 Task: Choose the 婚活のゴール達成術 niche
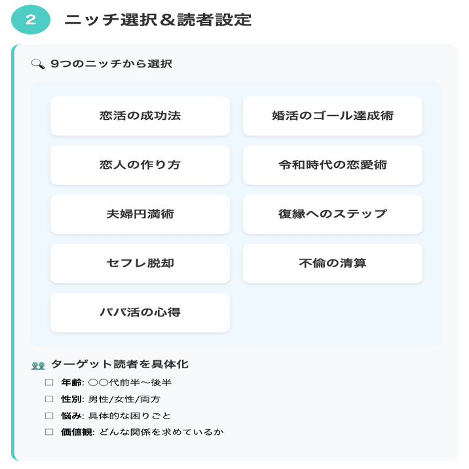pyautogui.click(x=332, y=116)
